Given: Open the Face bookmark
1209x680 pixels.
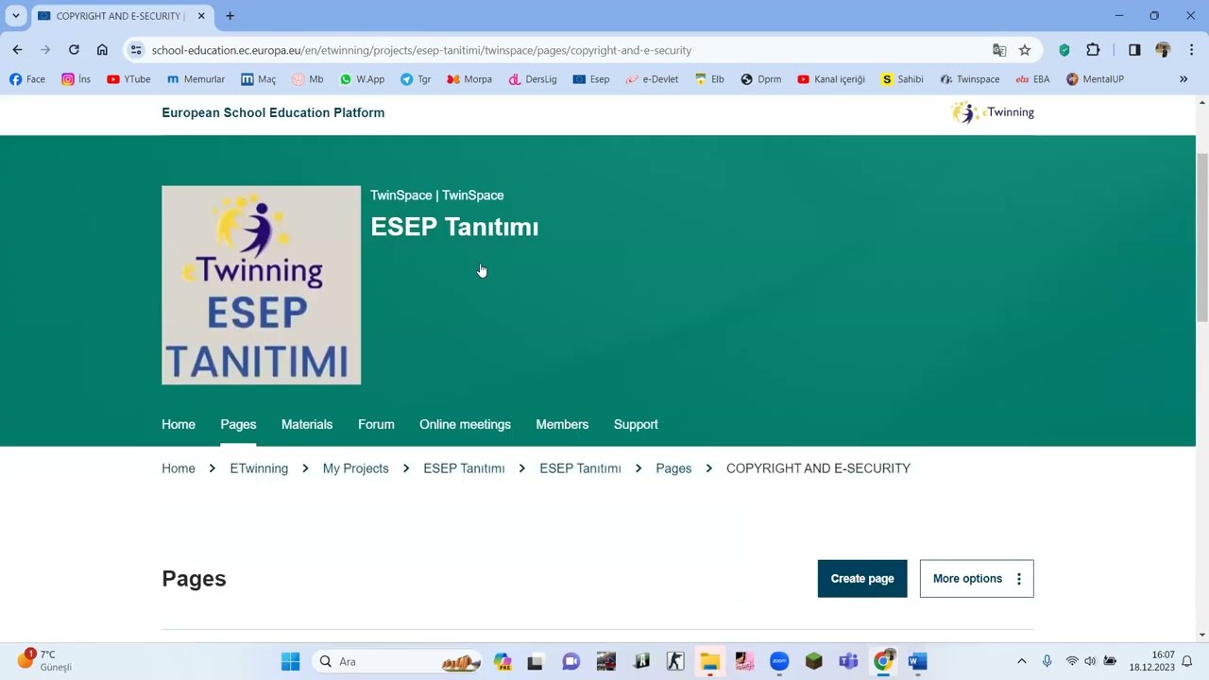Looking at the screenshot, I should pos(27,79).
